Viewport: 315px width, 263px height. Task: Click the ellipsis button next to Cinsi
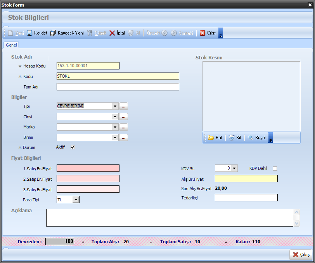[x=123, y=117]
